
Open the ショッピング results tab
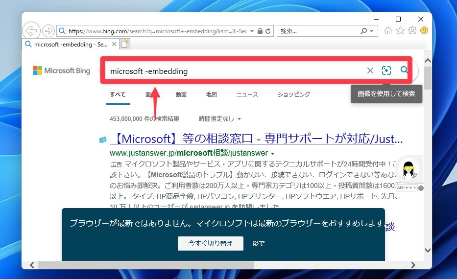tap(293, 94)
